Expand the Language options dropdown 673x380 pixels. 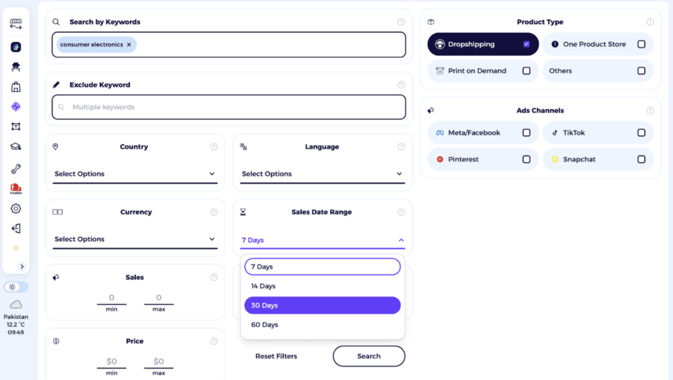click(322, 174)
